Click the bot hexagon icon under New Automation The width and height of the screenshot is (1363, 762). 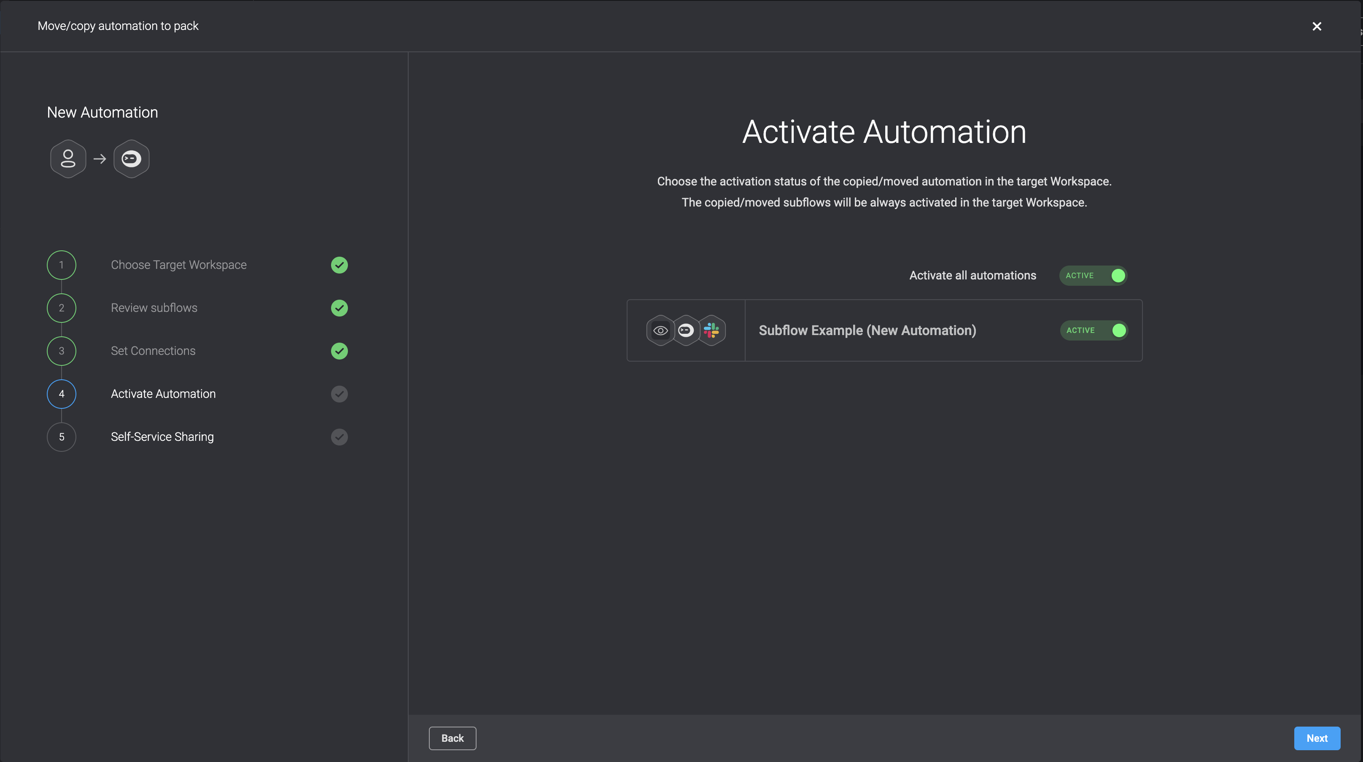(131, 158)
